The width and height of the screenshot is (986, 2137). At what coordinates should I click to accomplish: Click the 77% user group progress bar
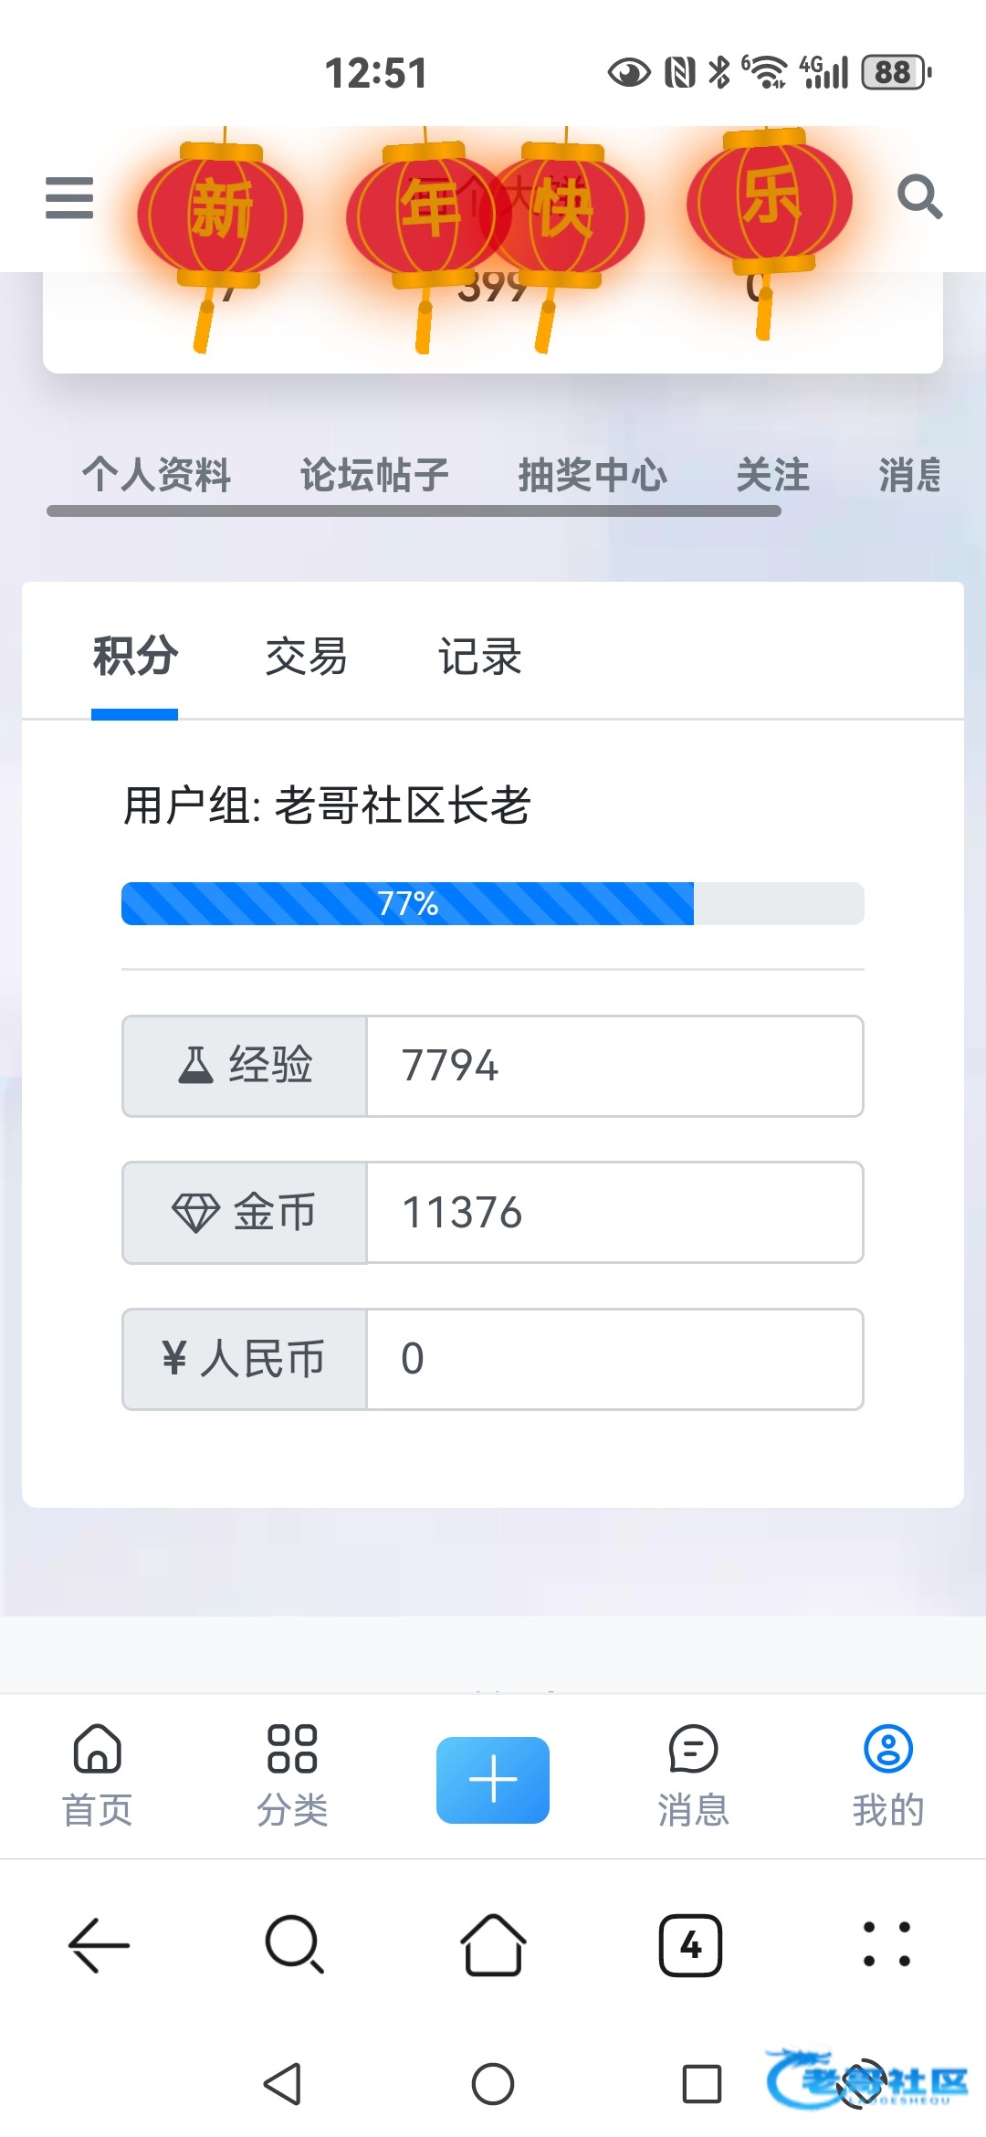coord(493,903)
